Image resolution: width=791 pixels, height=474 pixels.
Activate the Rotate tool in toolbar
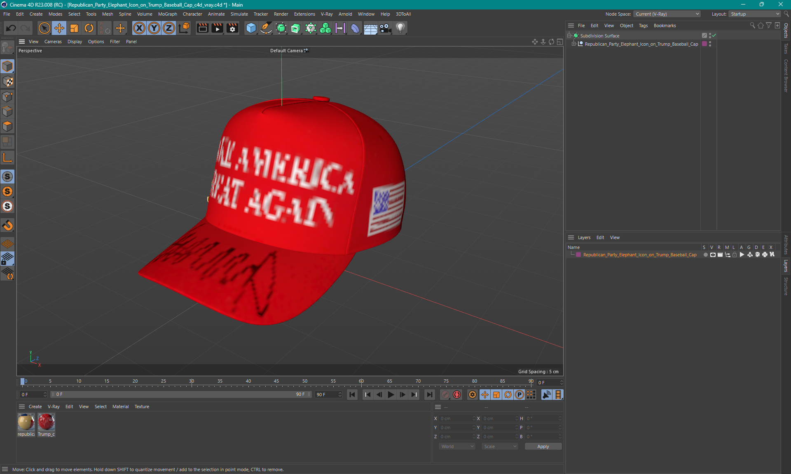(89, 28)
